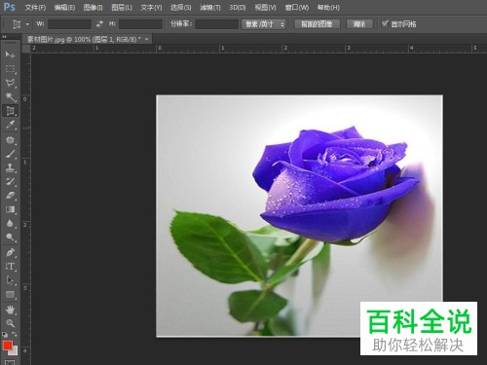Reset to default foreground/background colors

[5, 334]
